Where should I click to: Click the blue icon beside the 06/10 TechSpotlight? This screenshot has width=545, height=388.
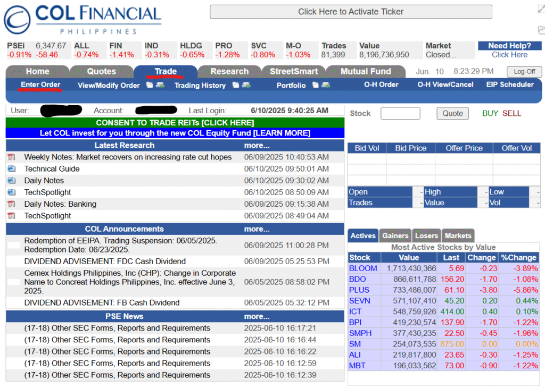(x=12, y=192)
